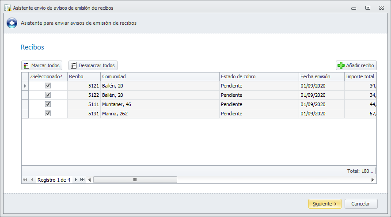Deselect the checkbox for receipt 5131
This screenshot has height=217, width=391.
pyautogui.click(x=48, y=114)
